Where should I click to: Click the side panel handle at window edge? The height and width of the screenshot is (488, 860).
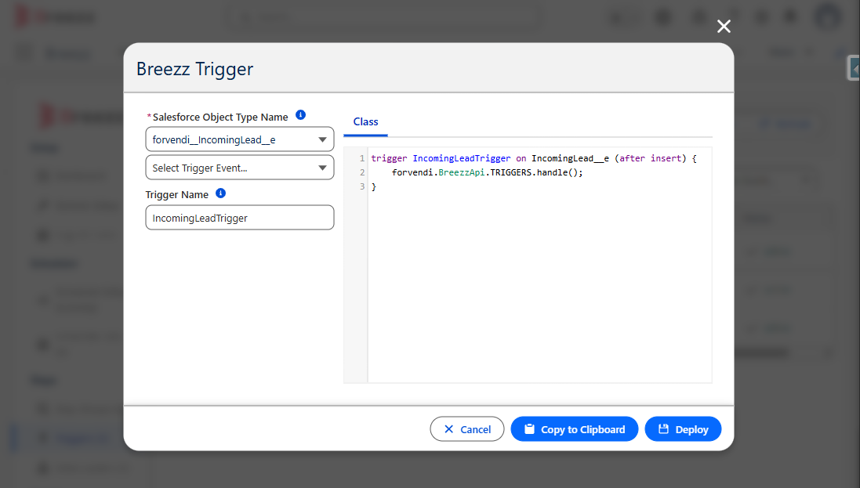(x=854, y=69)
